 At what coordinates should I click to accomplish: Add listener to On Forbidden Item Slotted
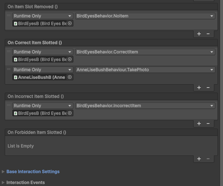199,158
